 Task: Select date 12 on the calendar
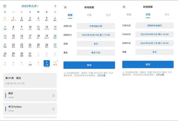tap(47, 28)
